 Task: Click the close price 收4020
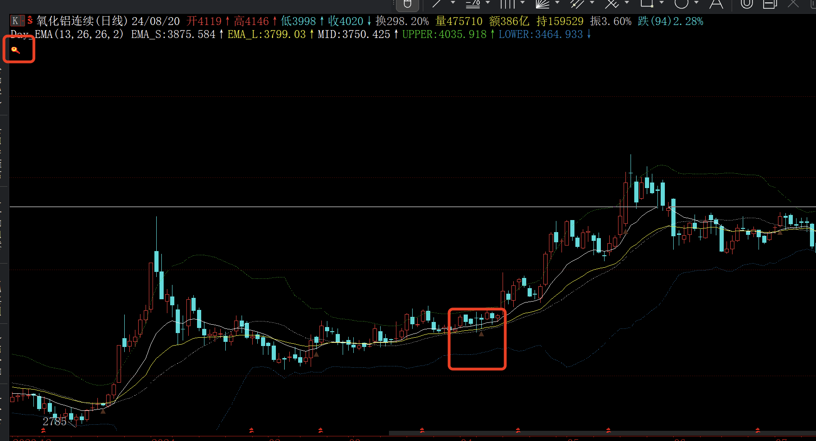[x=346, y=21]
